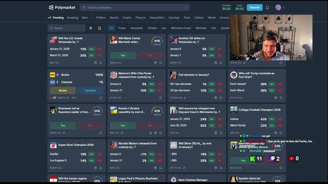The image size is (328, 184).
Task: Toggle the bookmarks filter icon
Action: coord(99,28)
